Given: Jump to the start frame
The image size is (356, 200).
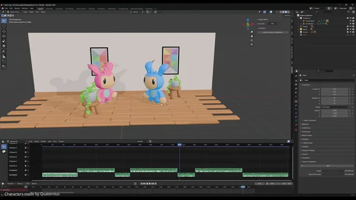Looking at the screenshot, I should pos(141,184).
